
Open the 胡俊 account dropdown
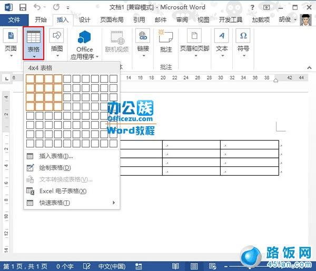[x=288, y=19]
